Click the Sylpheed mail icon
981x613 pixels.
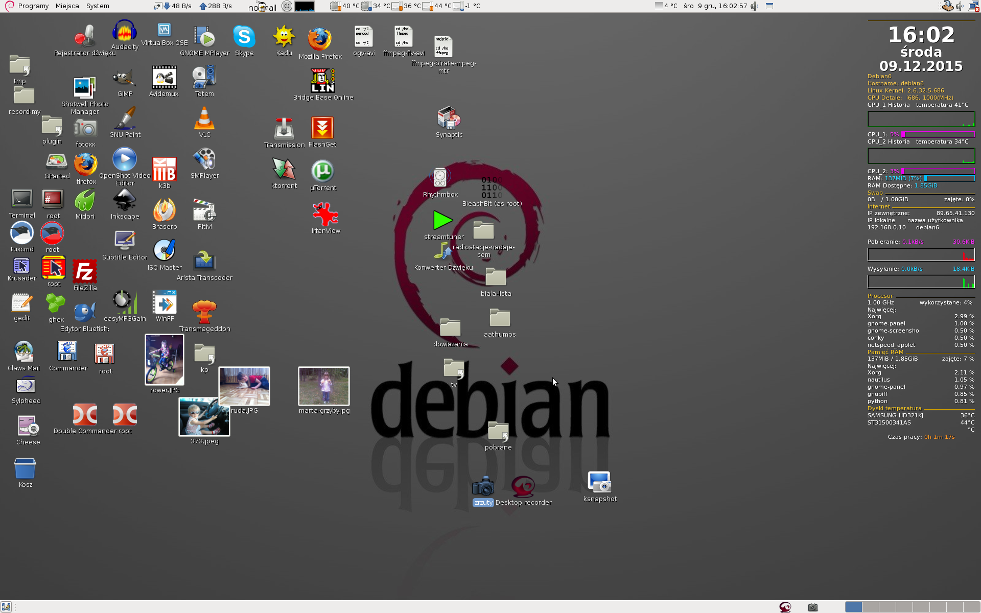[26, 385]
